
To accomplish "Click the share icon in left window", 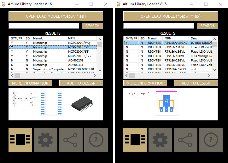I will pyautogui.click(x=71, y=140).
